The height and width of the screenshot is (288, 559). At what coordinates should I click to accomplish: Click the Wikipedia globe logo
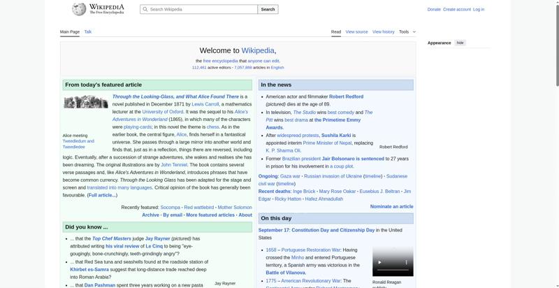(x=79, y=9)
